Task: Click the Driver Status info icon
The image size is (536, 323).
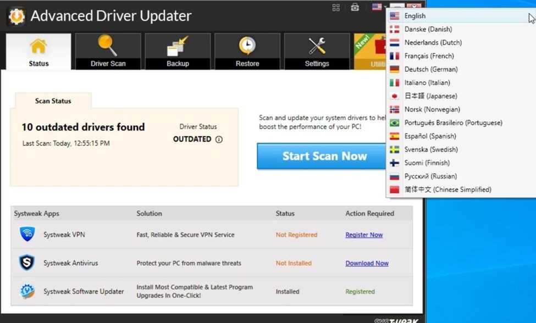Action: [219, 140]
